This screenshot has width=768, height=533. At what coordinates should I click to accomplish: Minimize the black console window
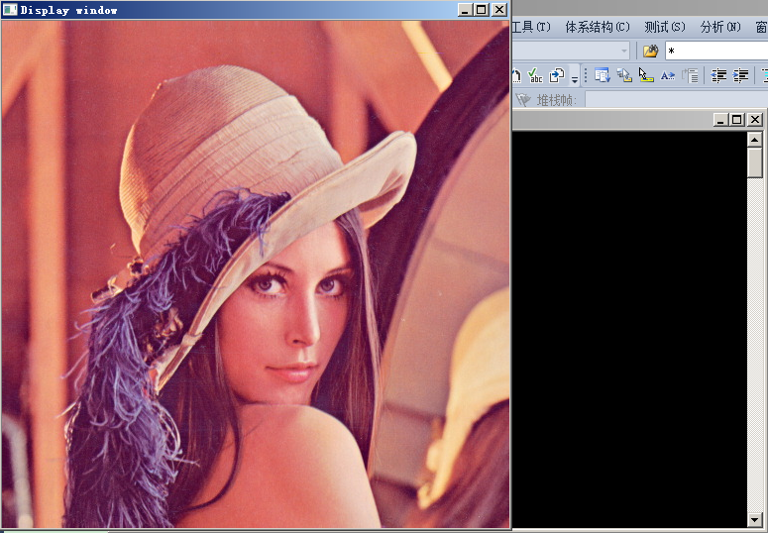720,120
